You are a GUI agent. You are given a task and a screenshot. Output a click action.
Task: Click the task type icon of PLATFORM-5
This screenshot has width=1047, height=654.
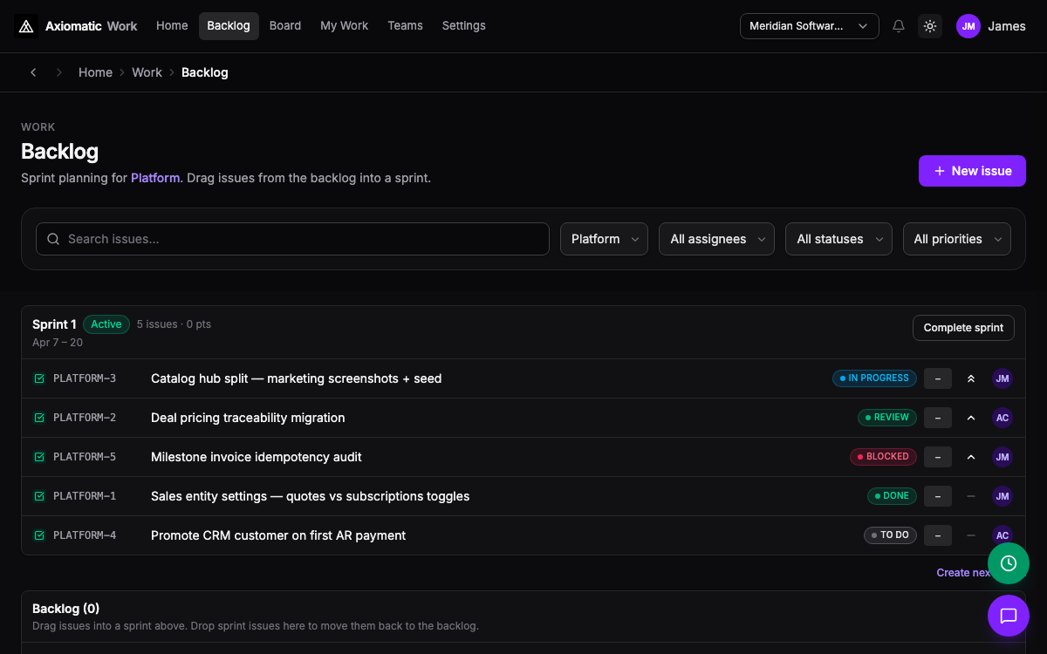pos(39,457)
